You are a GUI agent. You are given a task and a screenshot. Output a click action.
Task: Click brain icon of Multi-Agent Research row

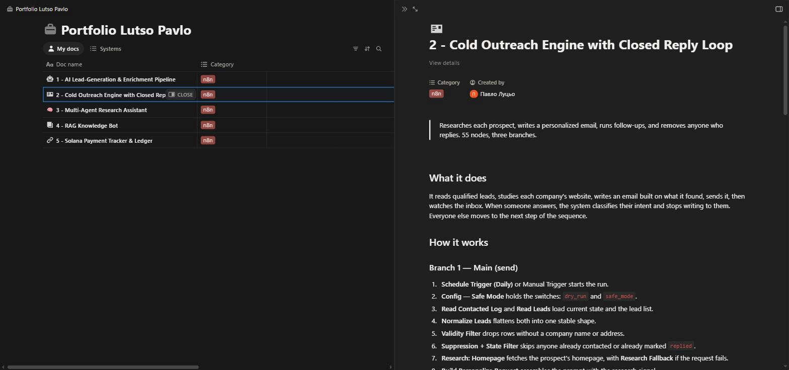point(50,110)
